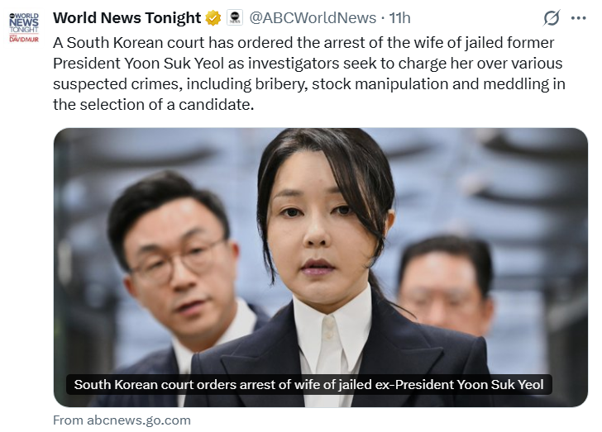This screenshot has width=602, height=432.
Task: Click the 11h post timestamp
Action: click(x=399, y=17)
